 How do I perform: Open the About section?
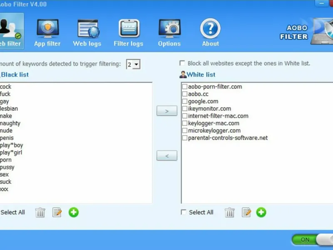tap(210, 33)
